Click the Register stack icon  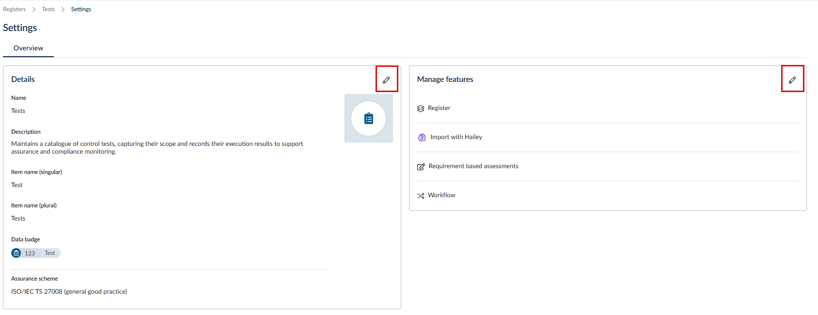(421, 109)
